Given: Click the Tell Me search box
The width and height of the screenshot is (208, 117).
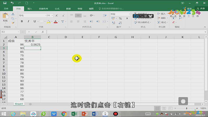Looking at the screenshot, I should coord(111,9).
